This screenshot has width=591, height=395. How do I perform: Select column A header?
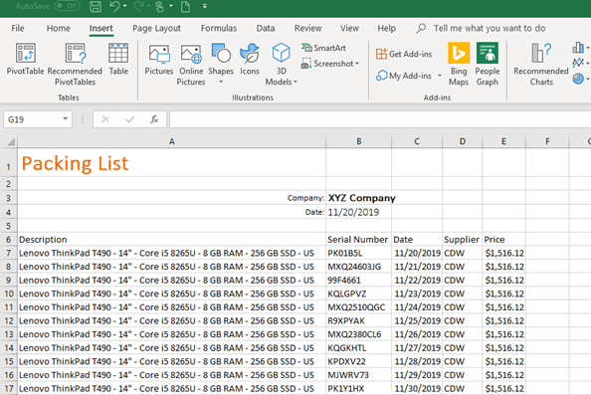pyautogui.click(x=171, y=141)
